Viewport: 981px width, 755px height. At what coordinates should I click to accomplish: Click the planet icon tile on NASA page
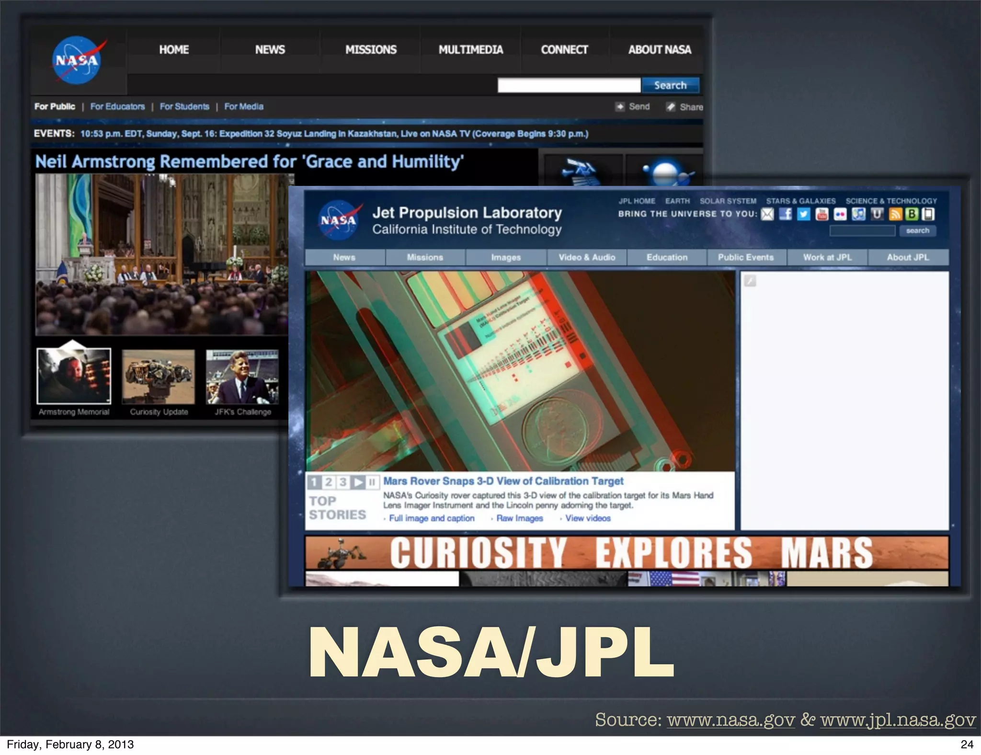(x=665, y=170)
